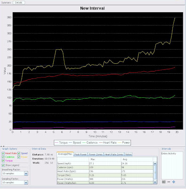The height and width of the screenshot is (189, 186).
Task: Select the Power (Watts) row label
Action: (65, 179)
